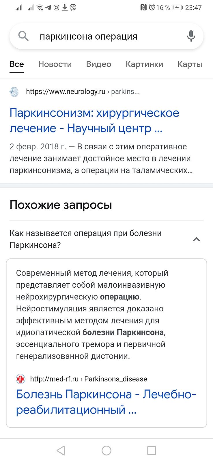Open the Картинки tab
213x463 pixels.
144,64
